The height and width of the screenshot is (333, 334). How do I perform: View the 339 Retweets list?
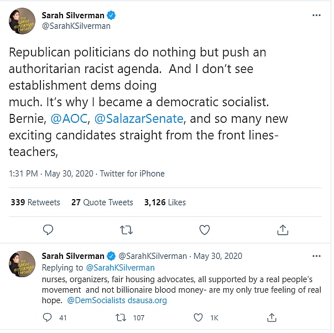[35, 202]
